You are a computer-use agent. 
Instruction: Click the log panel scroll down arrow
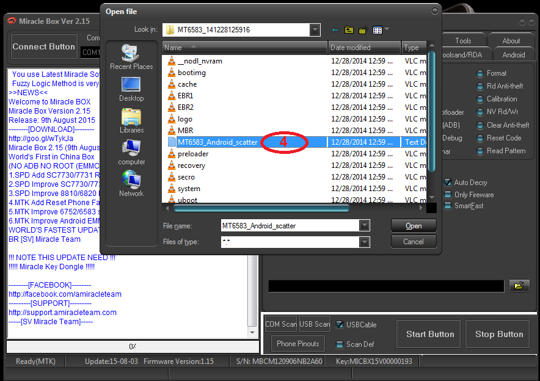point(252,333)
